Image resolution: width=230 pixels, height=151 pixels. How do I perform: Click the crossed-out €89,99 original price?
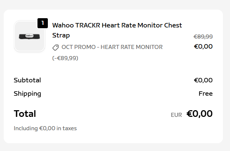tap(203, 36)
